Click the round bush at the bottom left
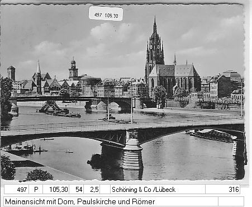 point(40,175)
